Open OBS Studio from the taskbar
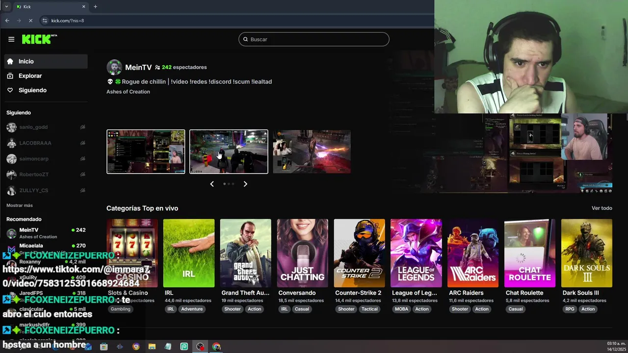 click(200, 347)
